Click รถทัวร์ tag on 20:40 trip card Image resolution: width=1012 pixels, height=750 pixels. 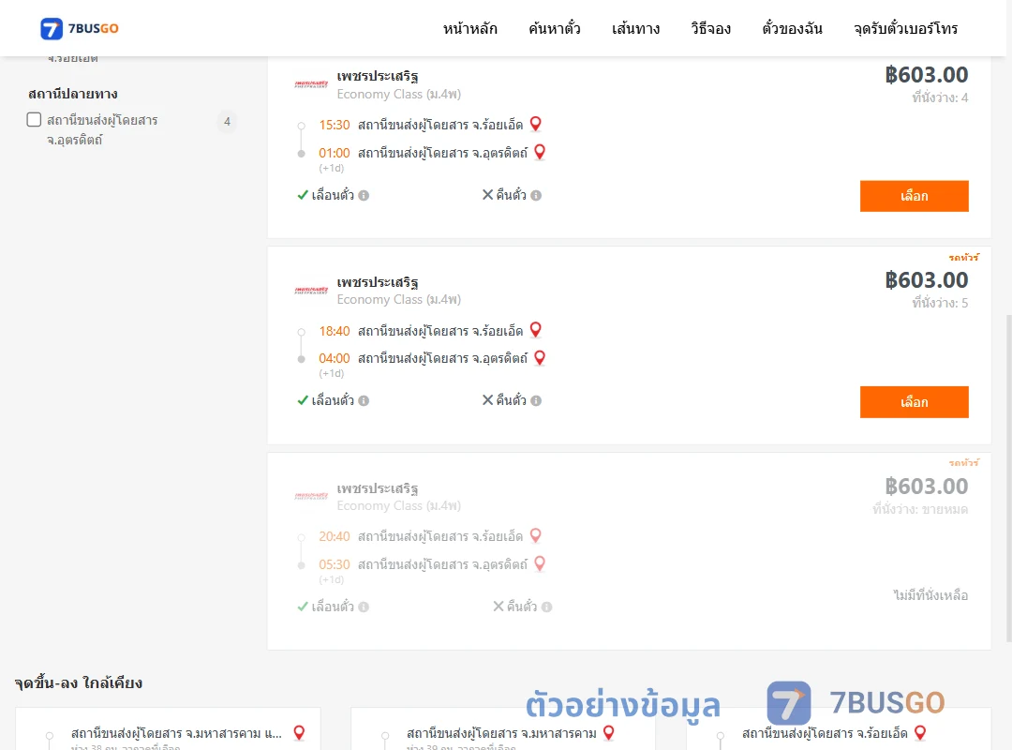(963, 462)
